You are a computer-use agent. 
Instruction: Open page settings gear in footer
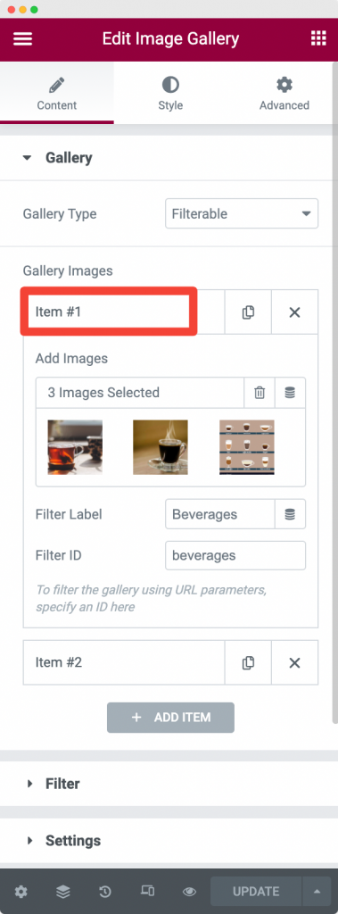click(x=21, y=892)
